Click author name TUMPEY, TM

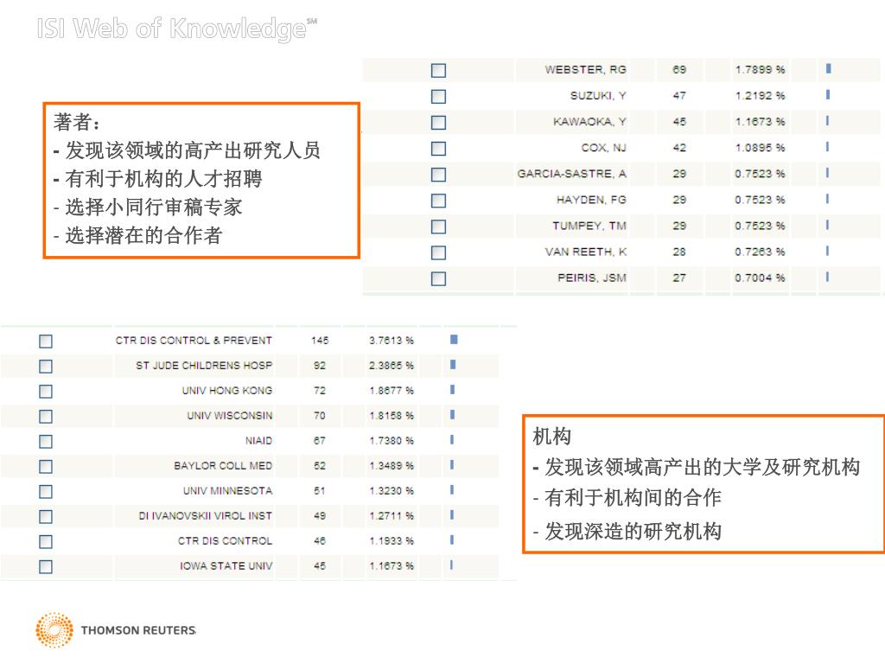(589, 226)
